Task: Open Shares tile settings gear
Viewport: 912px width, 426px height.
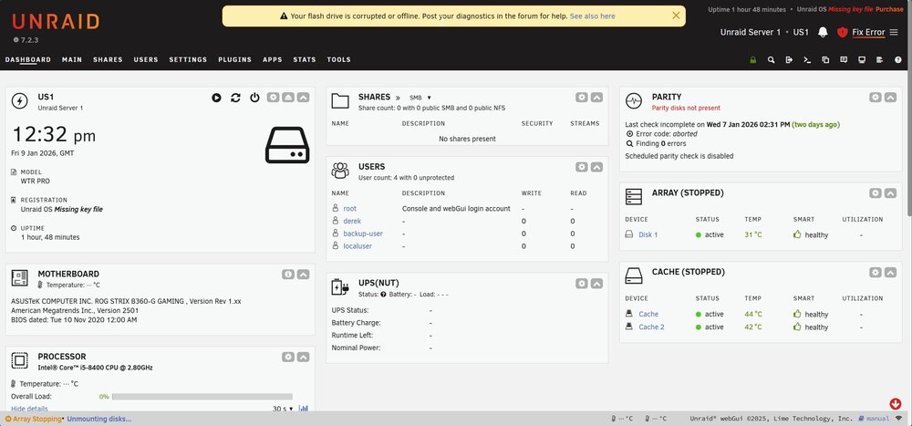Action: (x=582, y=98)
